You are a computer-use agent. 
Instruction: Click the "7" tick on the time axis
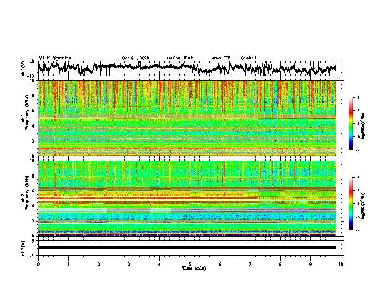pyautogui.click(x=250, y=264)
